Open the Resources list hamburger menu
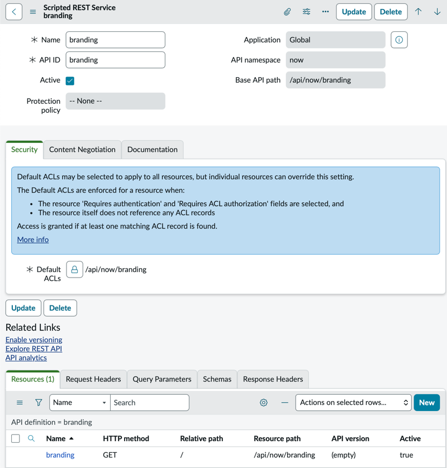Viewport: 447px width, 468px height. (x=20, y=403)
